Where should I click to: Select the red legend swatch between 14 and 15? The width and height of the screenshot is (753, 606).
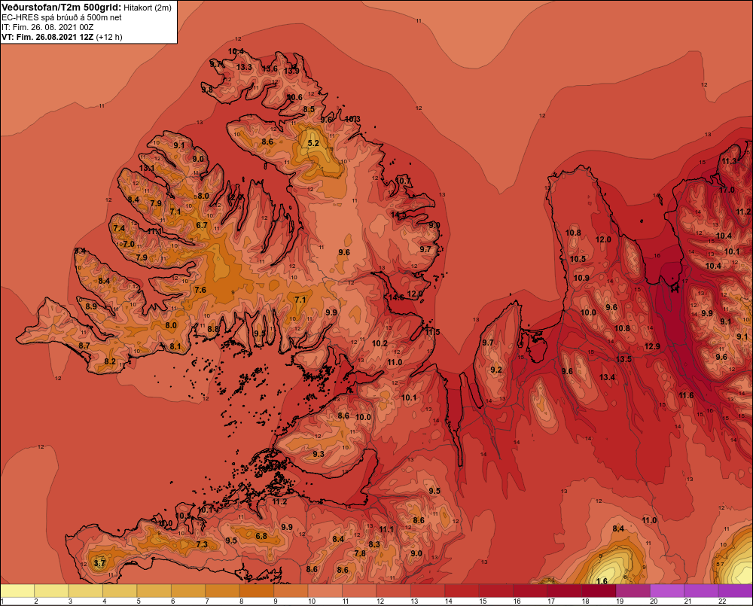(x=462, y=591)
